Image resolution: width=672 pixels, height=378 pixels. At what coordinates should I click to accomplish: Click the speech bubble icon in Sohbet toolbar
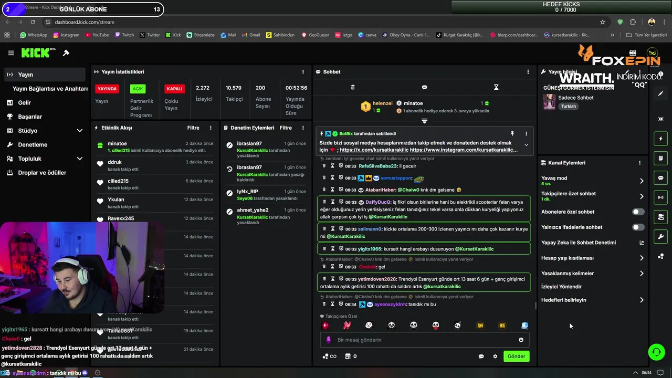coord(424,87)
